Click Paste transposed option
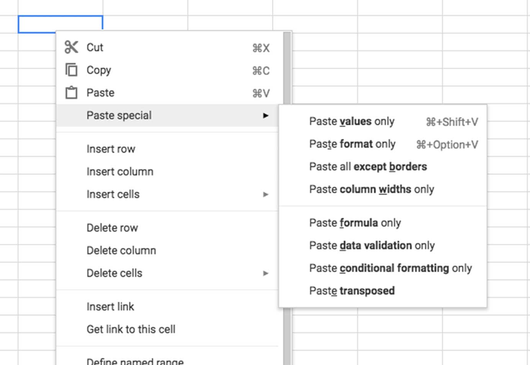The width and height of the screenshot is (530, 365). pos(352,291)
